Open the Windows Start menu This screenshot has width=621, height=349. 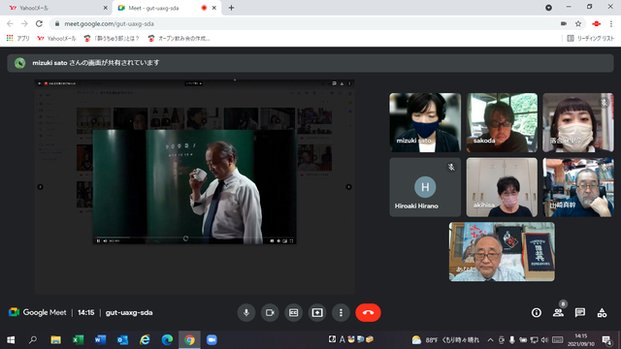[x=11, y=340]
